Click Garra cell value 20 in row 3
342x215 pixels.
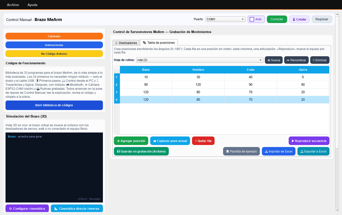(x=303, y=92)
